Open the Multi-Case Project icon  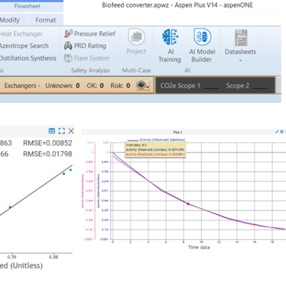point(136,37)
